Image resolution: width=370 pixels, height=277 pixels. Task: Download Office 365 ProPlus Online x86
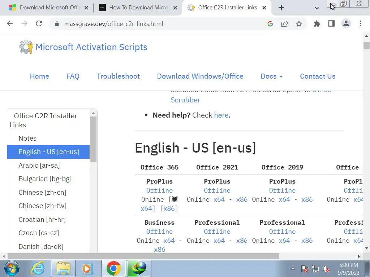[169, 208]
